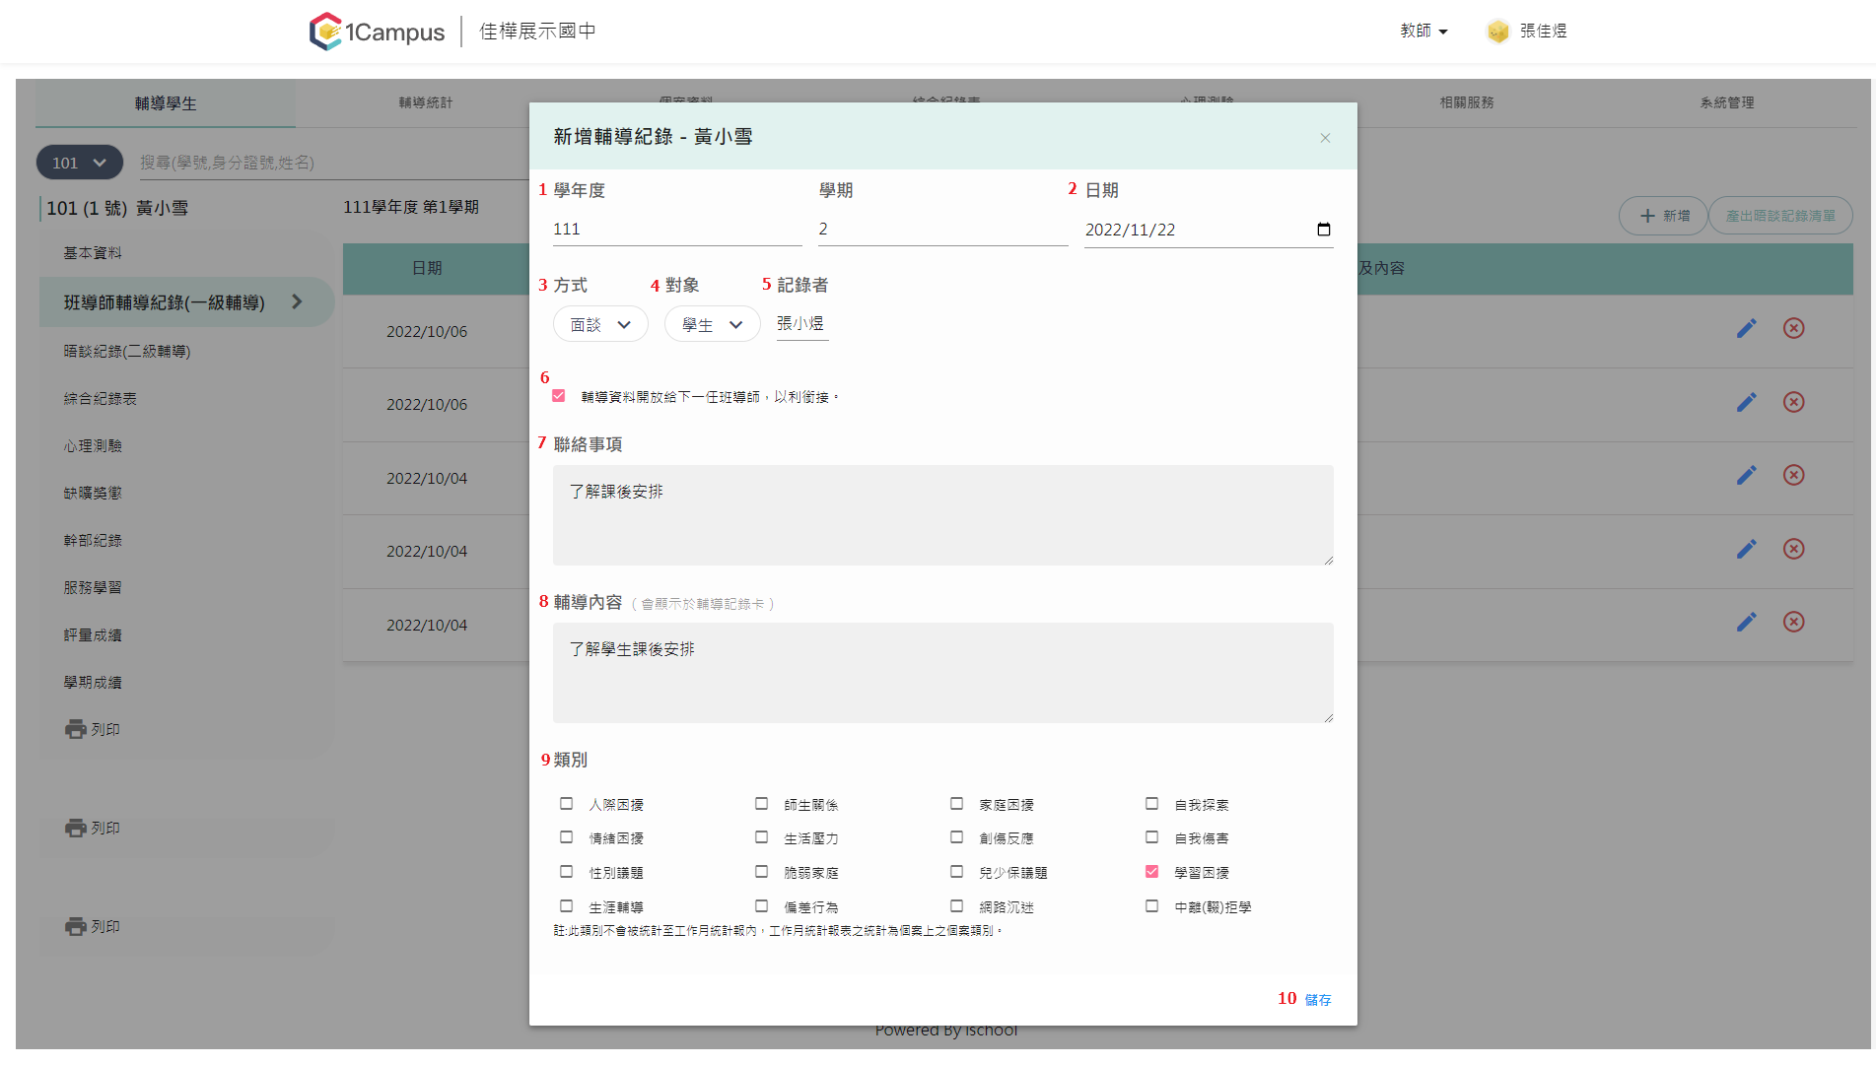Open 晤談紀錄(二級輔導) in sidebar
The image size is (1876, 1065).
[127, 351]
